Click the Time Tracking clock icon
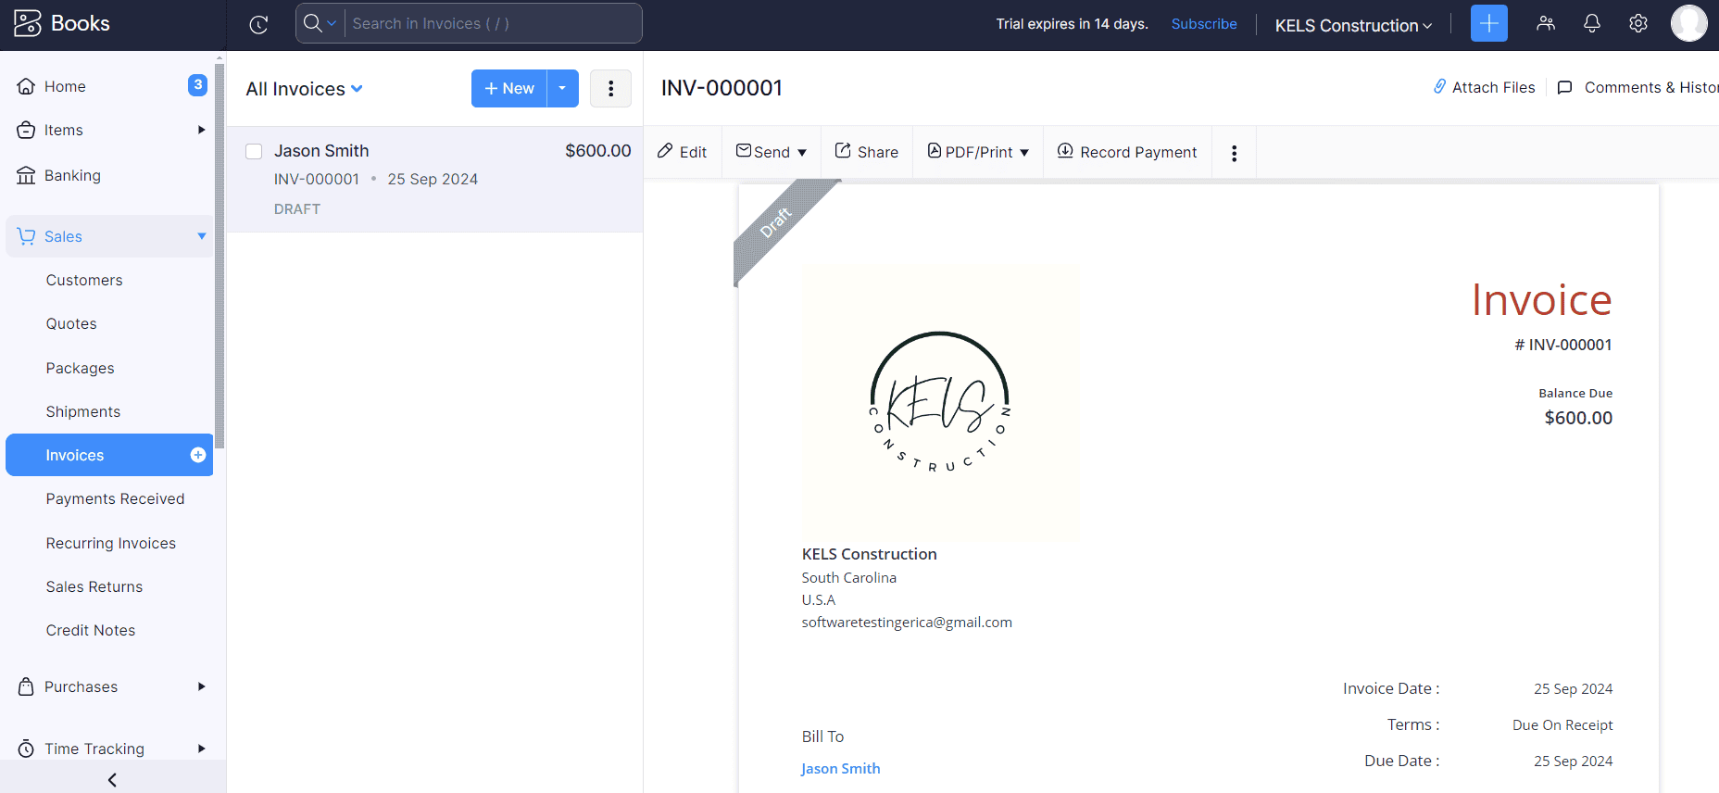 pyautogui.click(x=26, y=749)
